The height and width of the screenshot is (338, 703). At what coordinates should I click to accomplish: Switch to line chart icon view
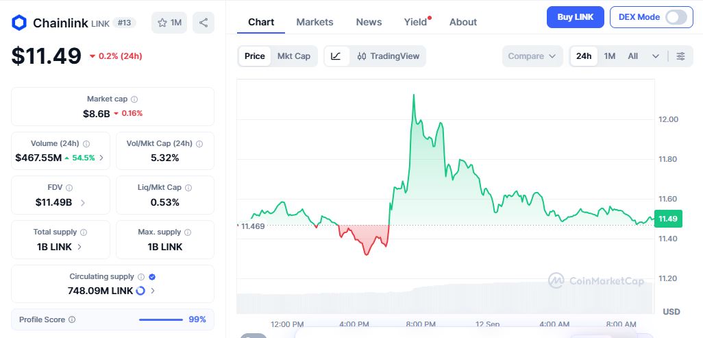pyautogui.click(x=336, y=56)
